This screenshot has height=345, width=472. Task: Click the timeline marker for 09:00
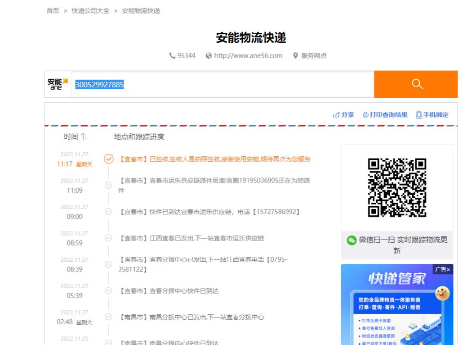108,212
